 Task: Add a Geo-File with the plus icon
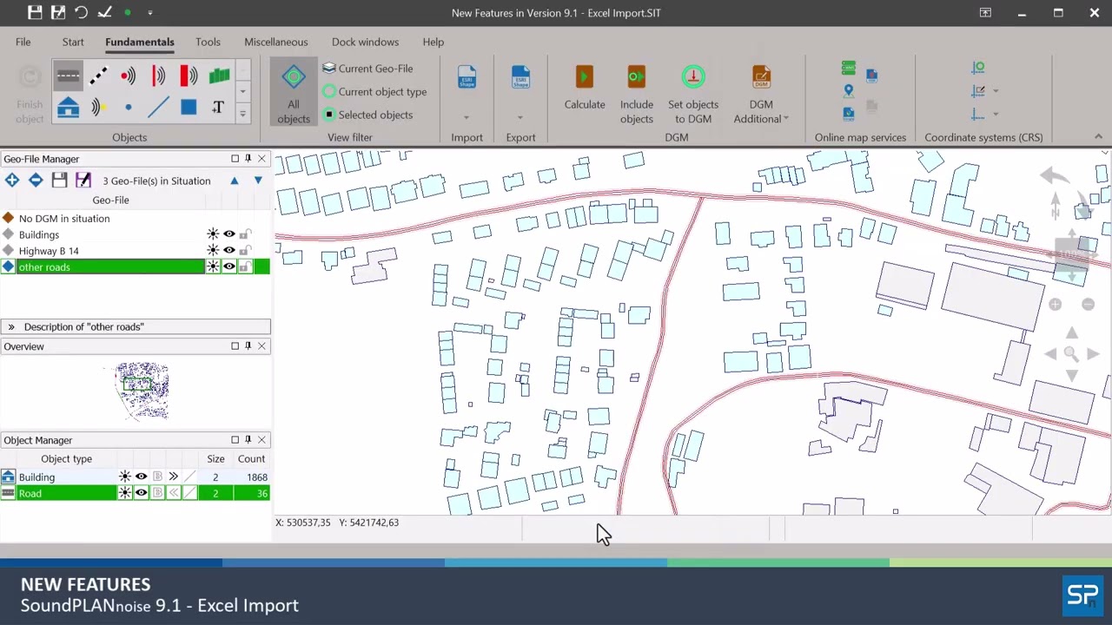(x=12, y=181)
